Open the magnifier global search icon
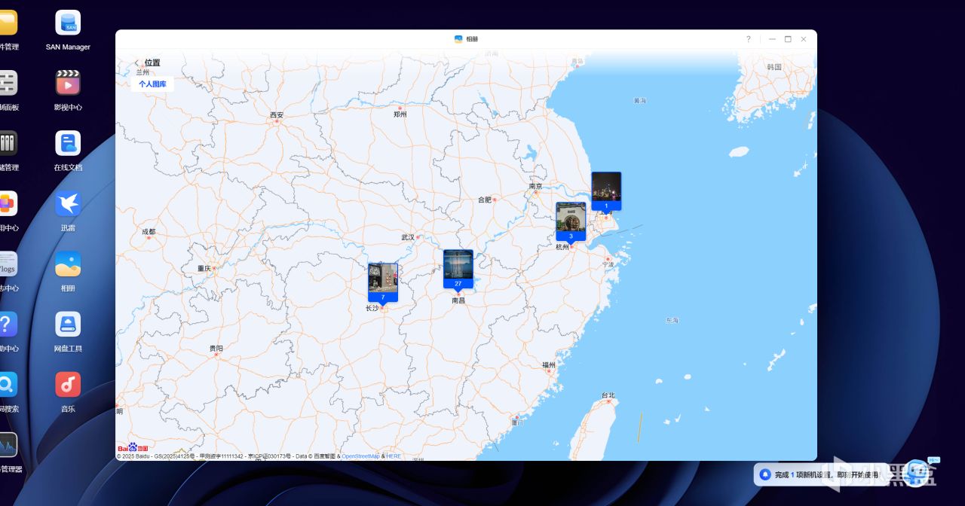Image resolution: width=965 pixels, height=506 pixels. pos(7,385)
